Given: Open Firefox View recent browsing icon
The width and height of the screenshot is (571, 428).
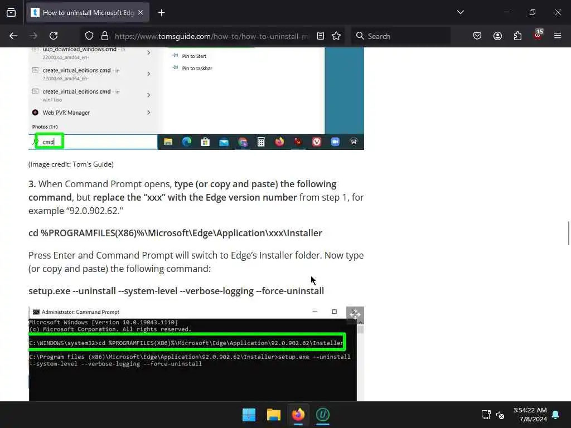Looking at the screenshot, I should tap(11, 13).
